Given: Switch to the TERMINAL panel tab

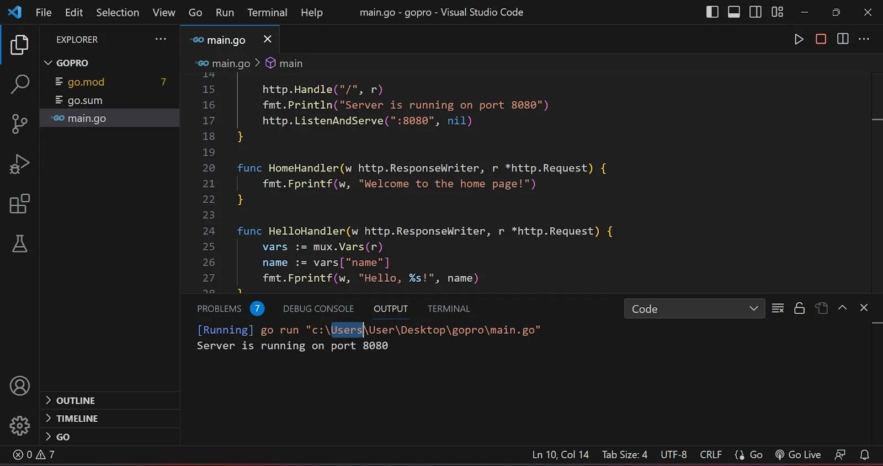Looking at the screenshot, I should click(x=449, y=309).
